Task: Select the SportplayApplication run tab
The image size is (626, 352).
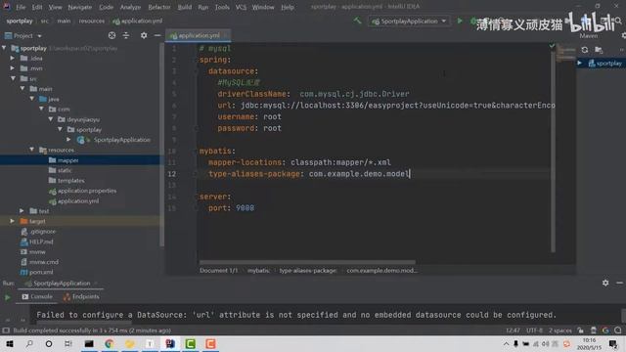Action: [x=62, y=284]
